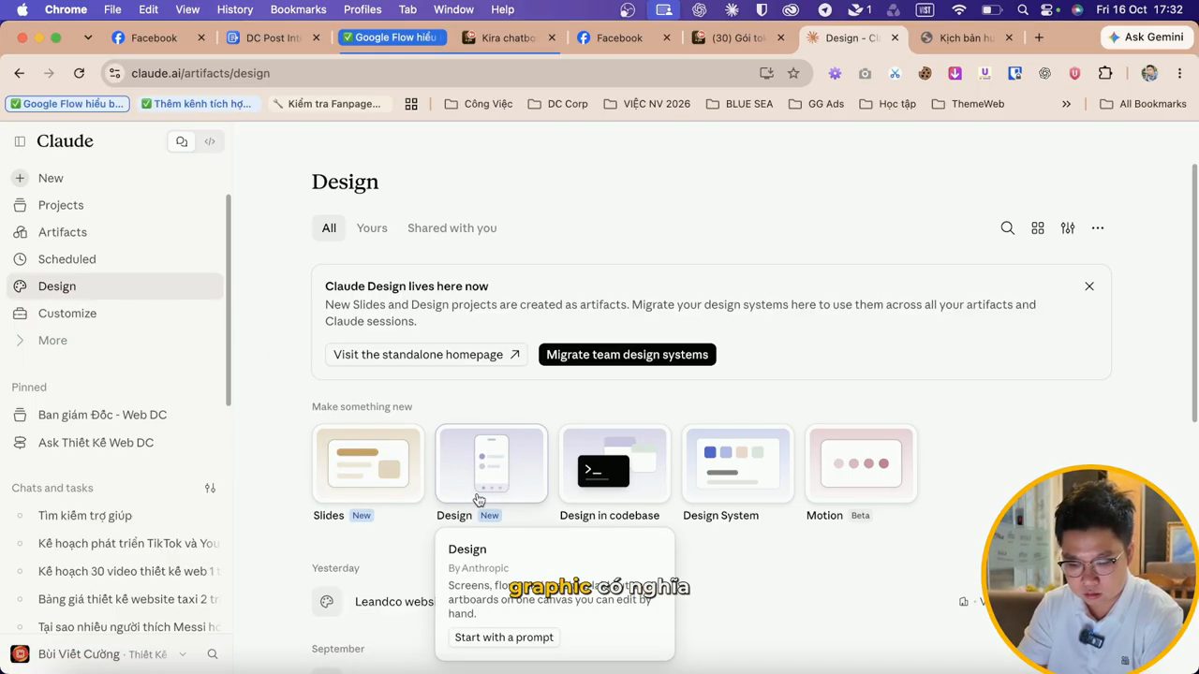
Task: Select the Shared with you tab
Action: tap(452, 227)
